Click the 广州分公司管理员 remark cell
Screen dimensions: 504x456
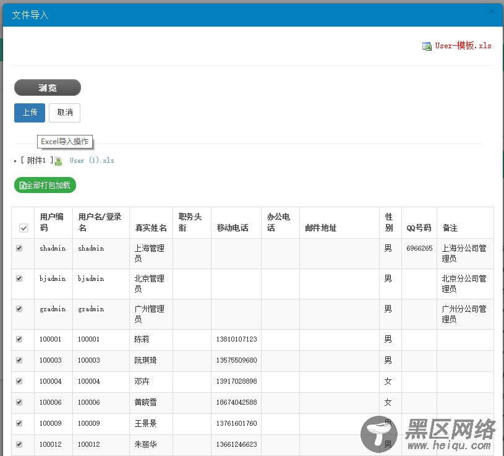click(464, 314)
